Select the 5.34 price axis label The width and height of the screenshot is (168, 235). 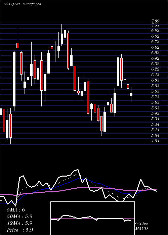pos(155,119)
